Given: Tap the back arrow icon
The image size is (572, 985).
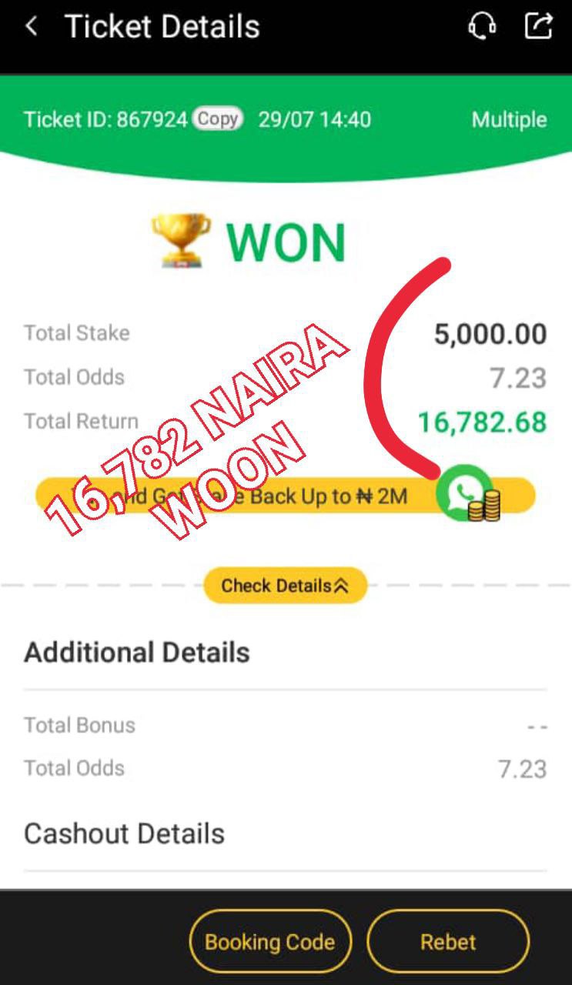Looking at the screenshot, I should click(x=32, y=27).
